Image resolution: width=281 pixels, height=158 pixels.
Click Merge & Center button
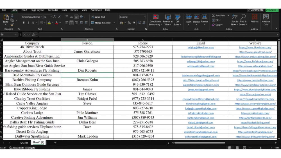coord(101,23)
